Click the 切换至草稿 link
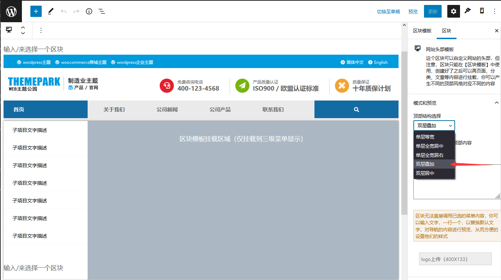The height and width of the screenshot is (280, 501). [x=388, y=11]
